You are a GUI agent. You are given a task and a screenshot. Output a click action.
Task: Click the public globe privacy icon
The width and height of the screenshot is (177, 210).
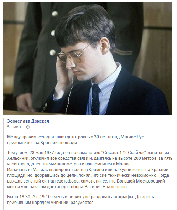28,127
